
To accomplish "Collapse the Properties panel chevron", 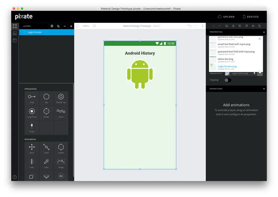I will 264,32.
